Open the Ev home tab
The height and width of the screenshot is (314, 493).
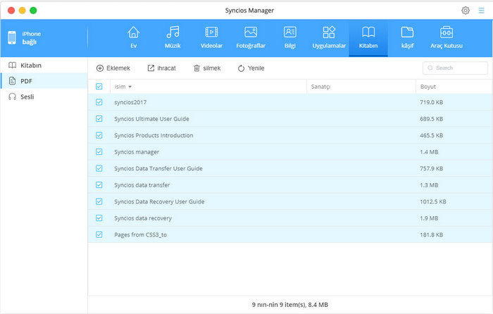coord(133,38)
